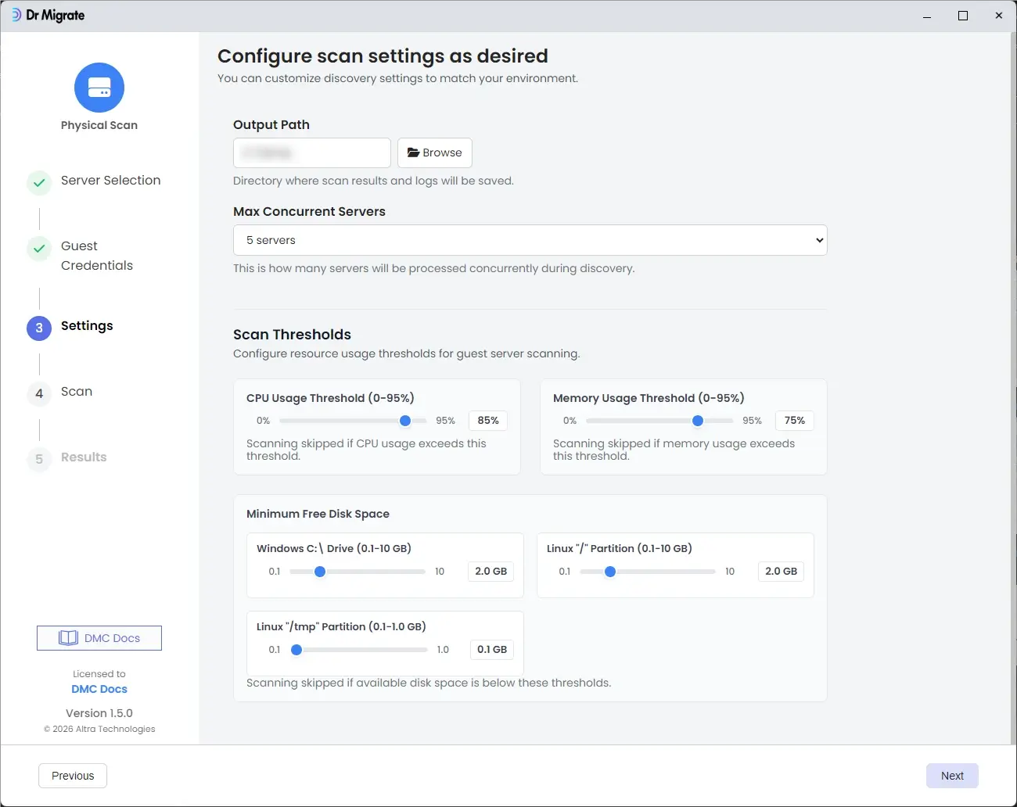Click the Linux "/tmp" 0.1 GB value box
The image size is (1017, 807).
(492, 650)
